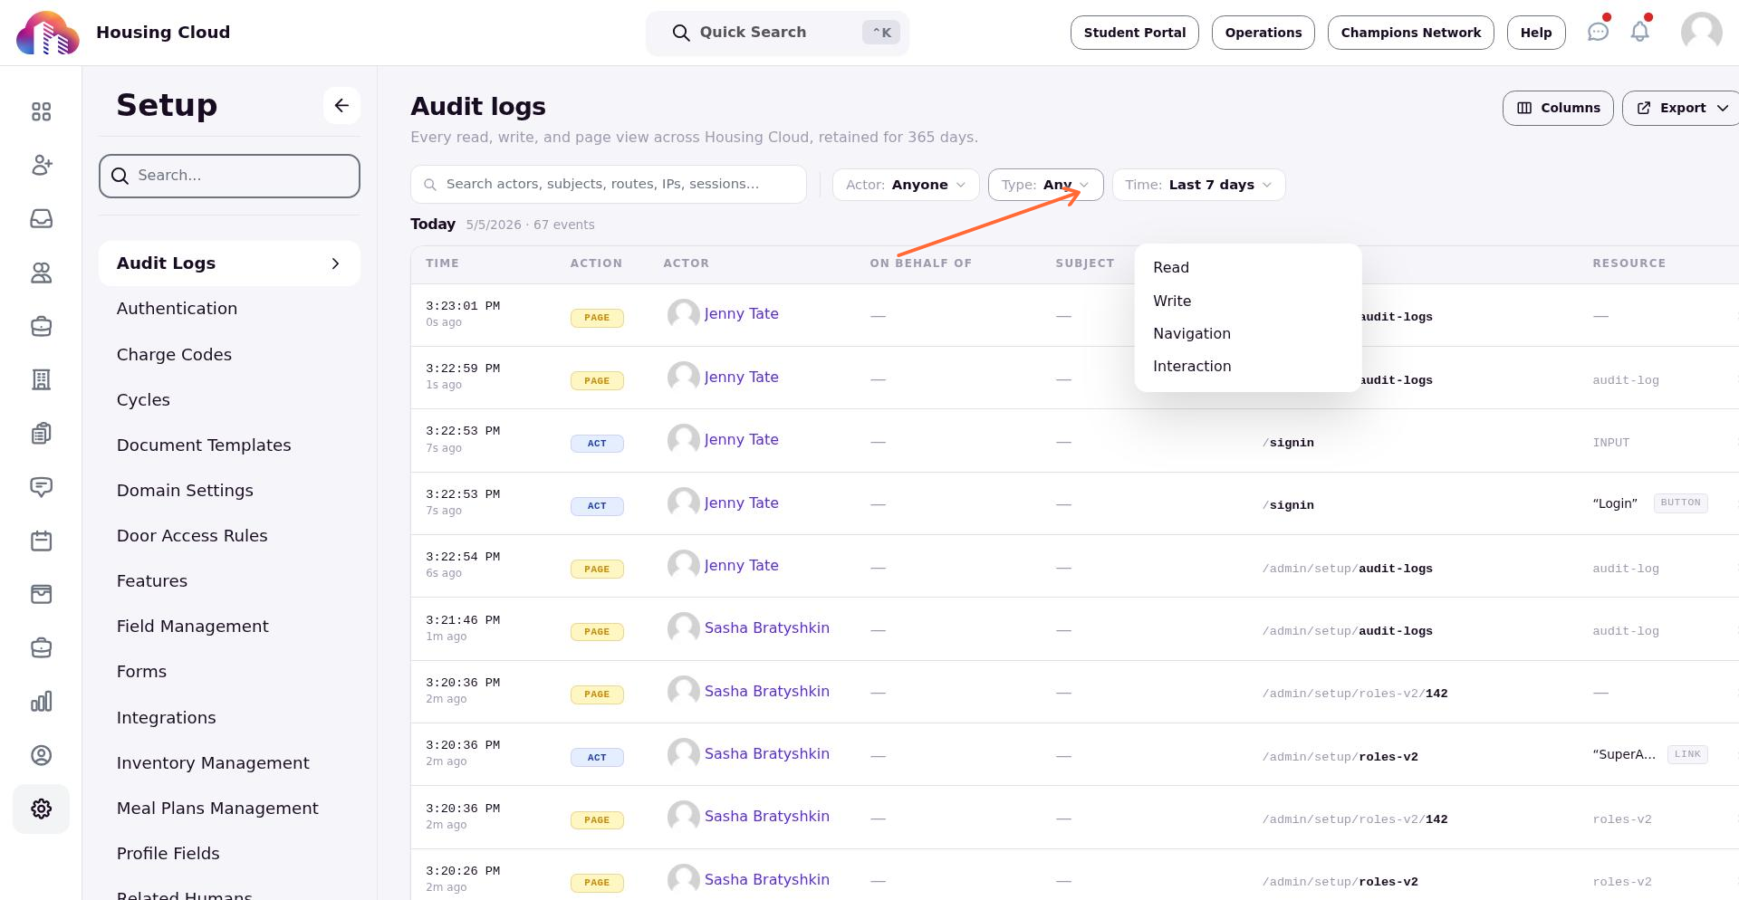The width and height of the screenshot is (1739, 900).
Task: Open Champions Network
Action: click(x=1411, y=33)
